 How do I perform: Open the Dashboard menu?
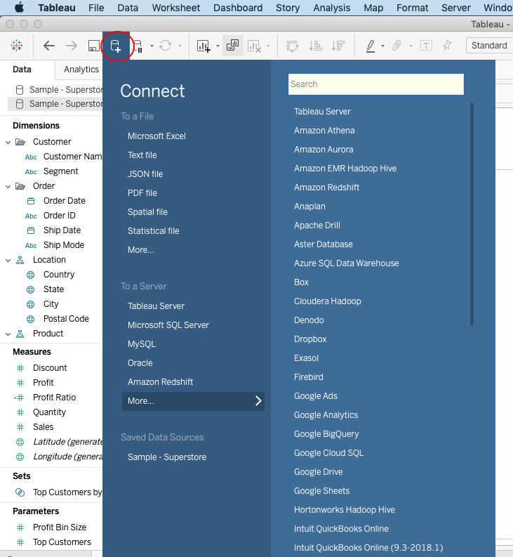(238, 8)
